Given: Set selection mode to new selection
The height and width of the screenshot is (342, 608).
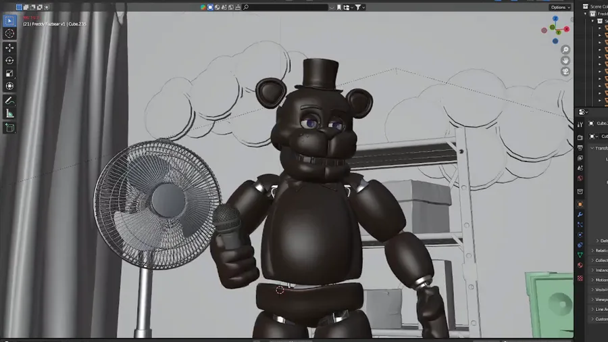Looking at the screenshot, I should (x=19, y=7).
